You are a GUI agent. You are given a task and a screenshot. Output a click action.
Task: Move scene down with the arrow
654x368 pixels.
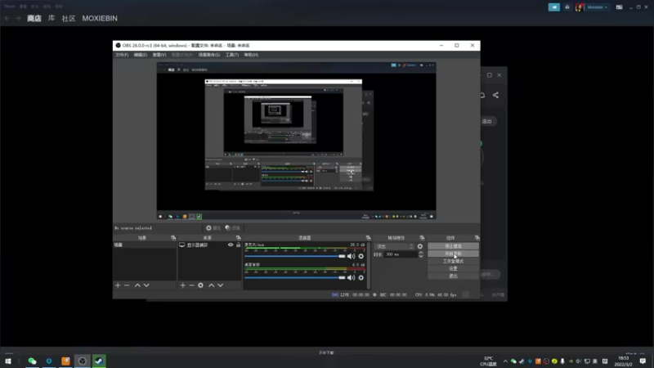click(x=146, y=285)
